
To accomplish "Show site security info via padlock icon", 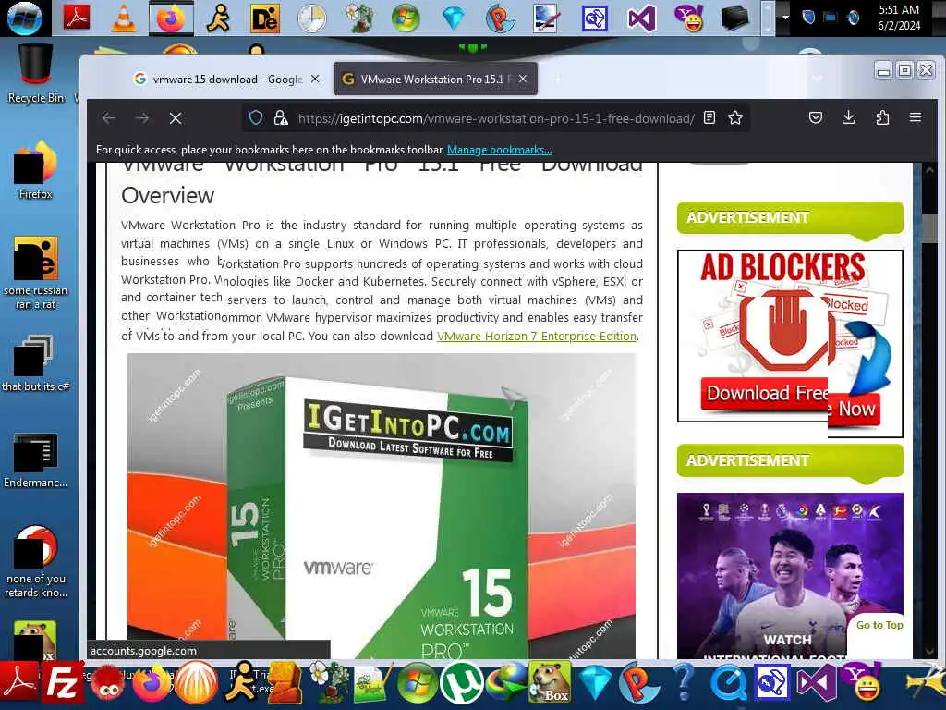I will [281, 117].
